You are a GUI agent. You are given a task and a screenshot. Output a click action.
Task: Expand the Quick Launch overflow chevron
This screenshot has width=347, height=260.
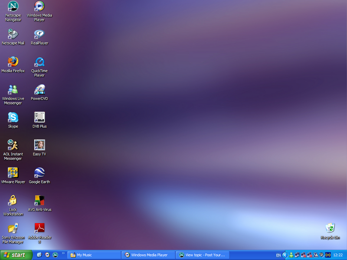63,253
